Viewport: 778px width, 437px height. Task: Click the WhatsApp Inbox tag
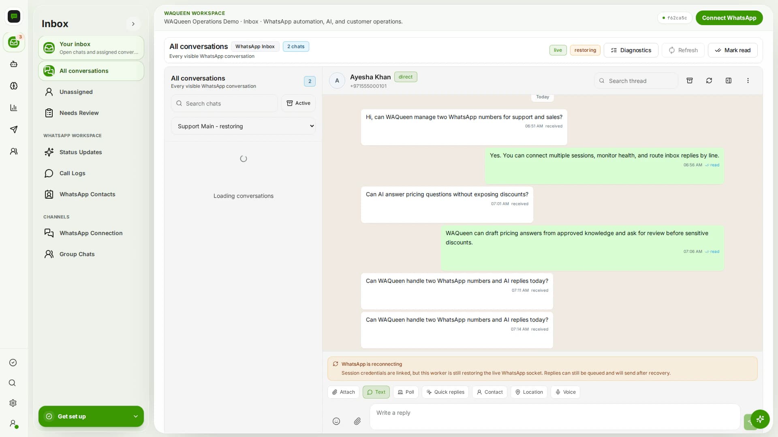pyautogui.click(x=255, y=47)
